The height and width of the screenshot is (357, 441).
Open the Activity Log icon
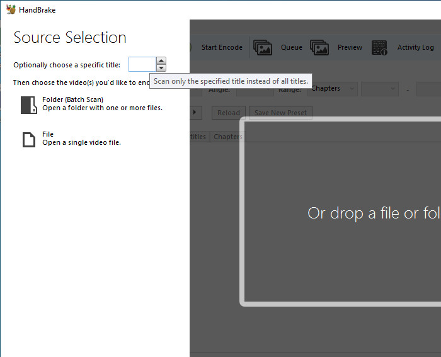coord(380,47)
